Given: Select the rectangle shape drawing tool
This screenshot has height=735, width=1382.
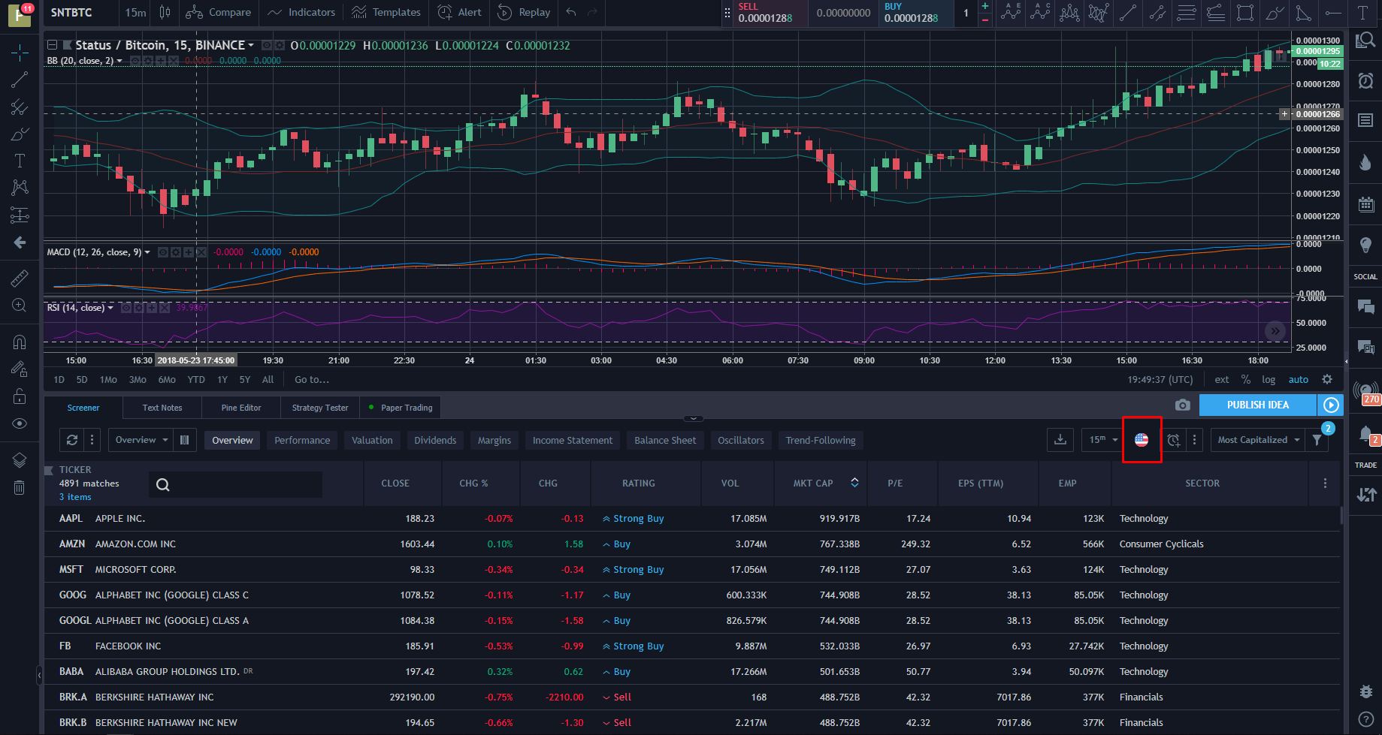Looking at the screenshot, I should (1245, 12).
